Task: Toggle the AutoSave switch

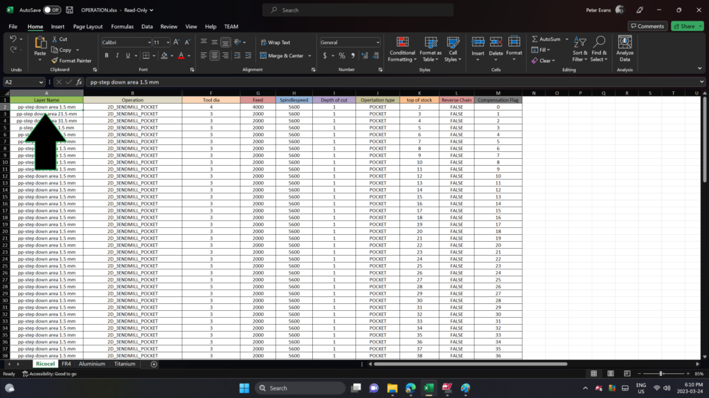Action: 52,10
